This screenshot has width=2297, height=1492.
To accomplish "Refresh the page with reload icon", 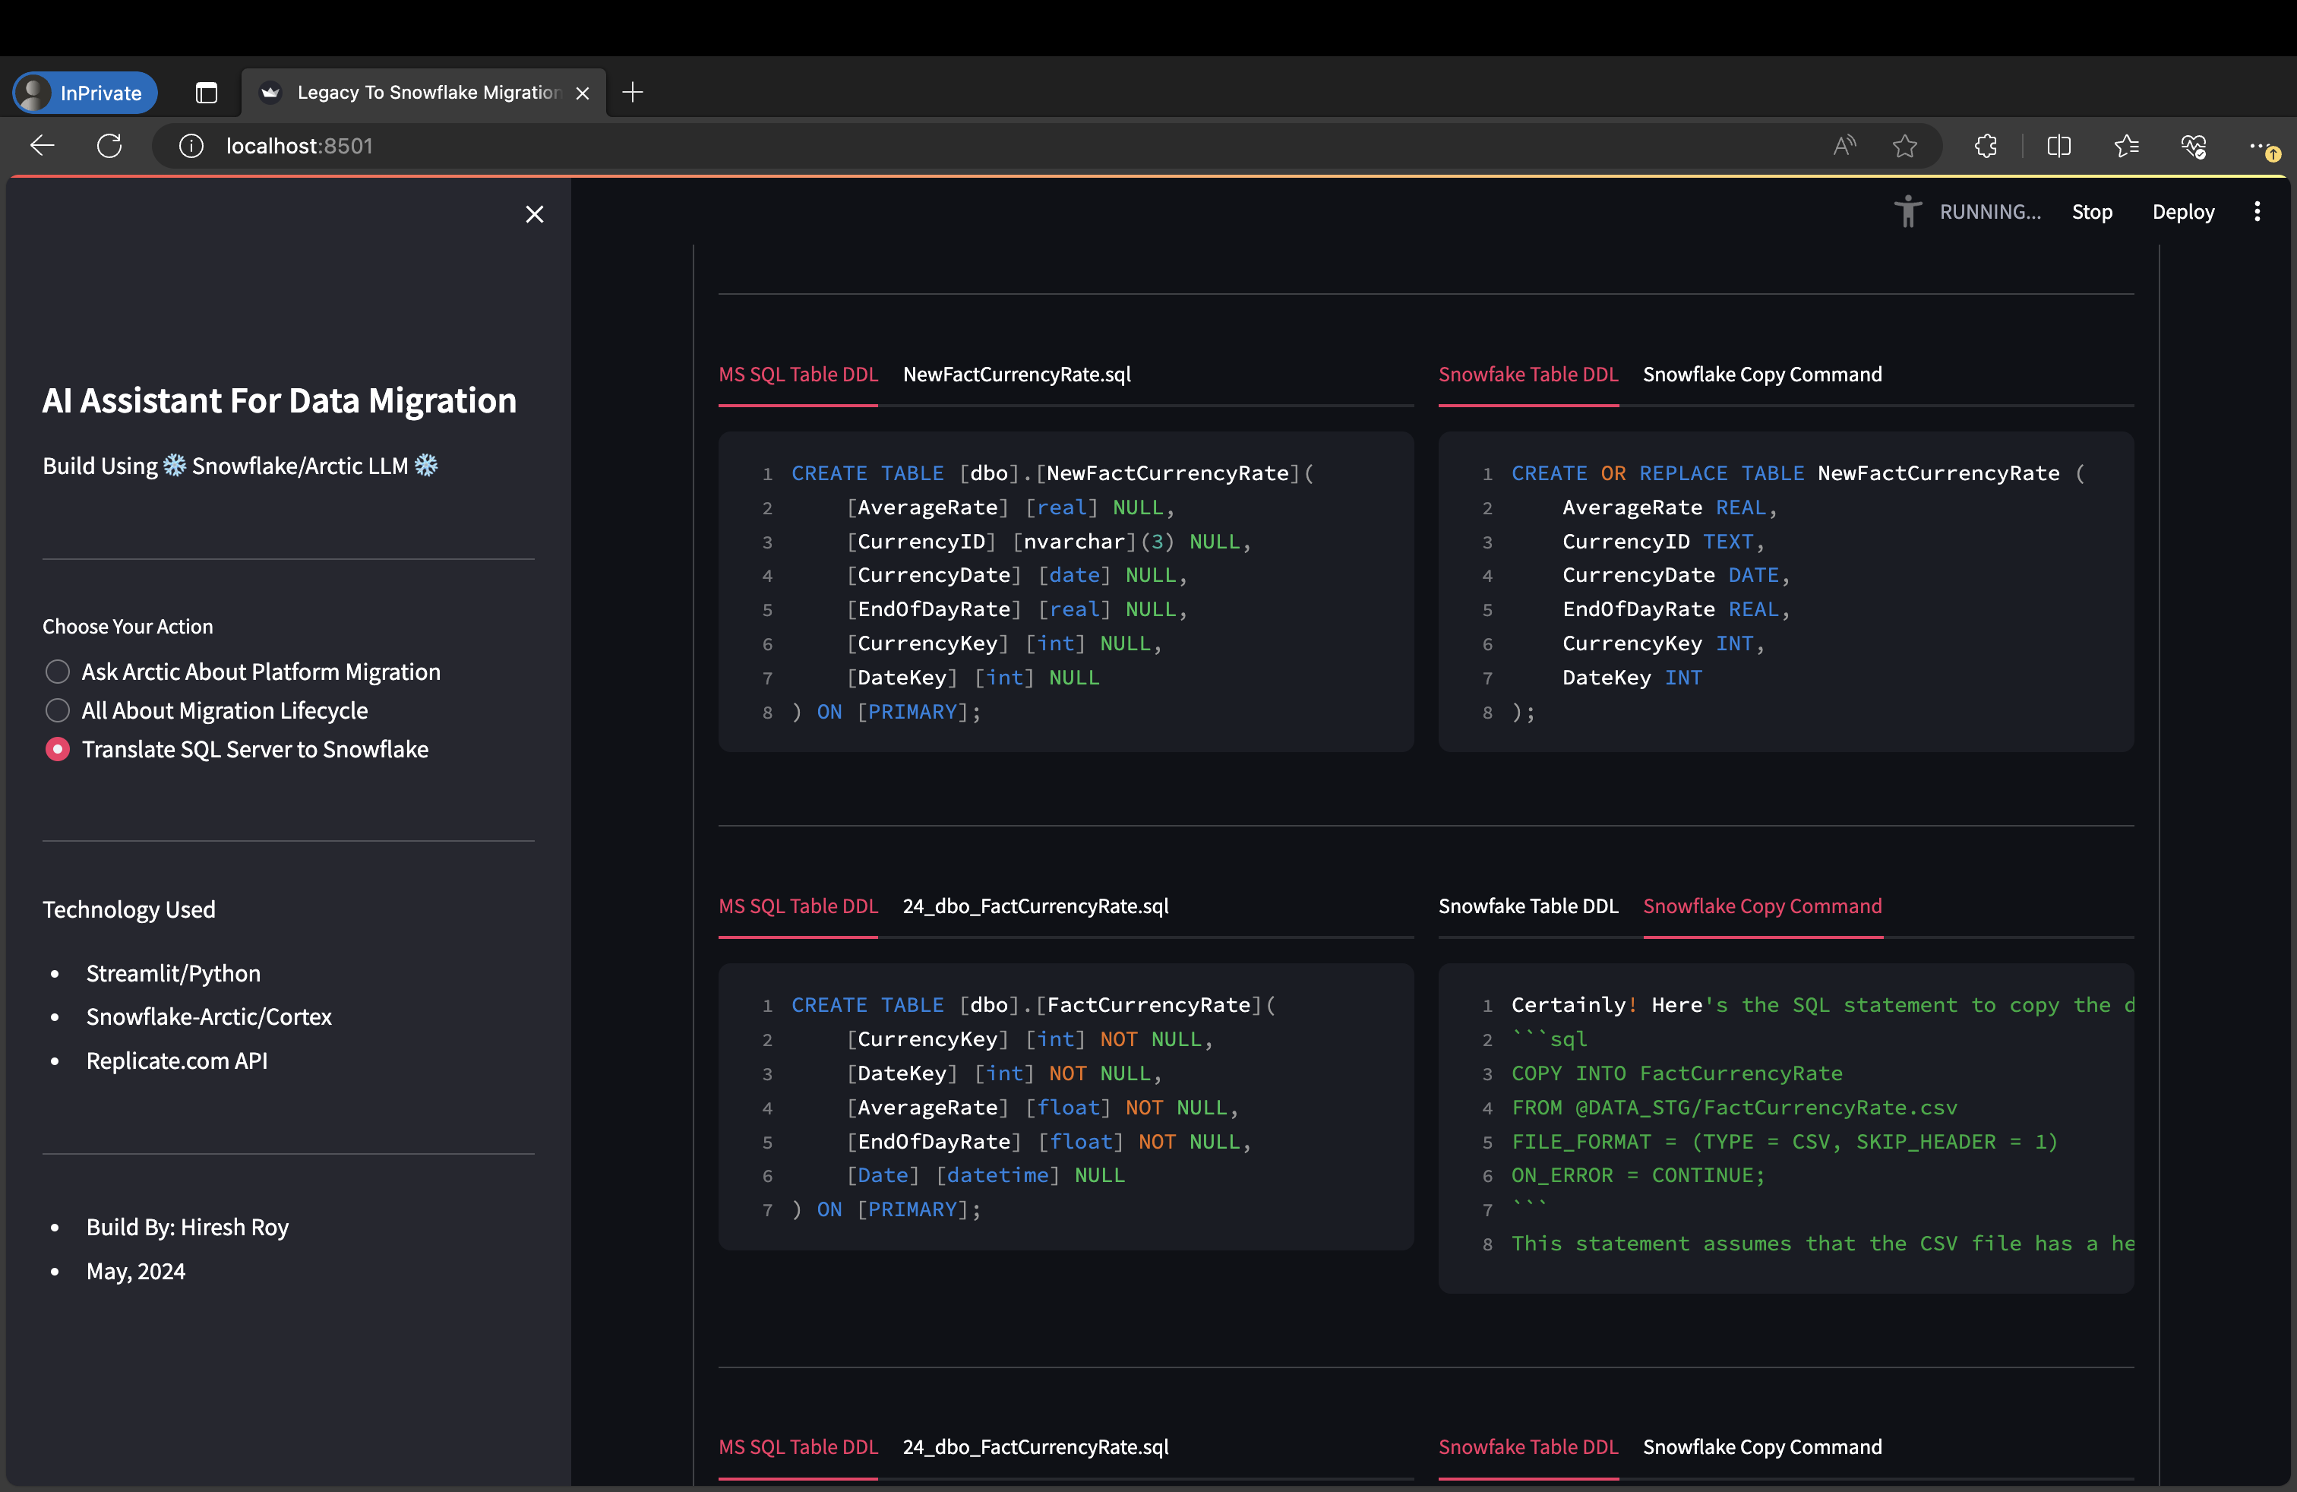I will pyautogui.click(x=110, y=146).
